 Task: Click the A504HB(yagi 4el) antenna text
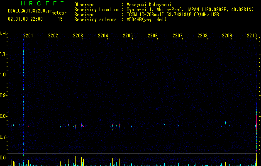146,20
